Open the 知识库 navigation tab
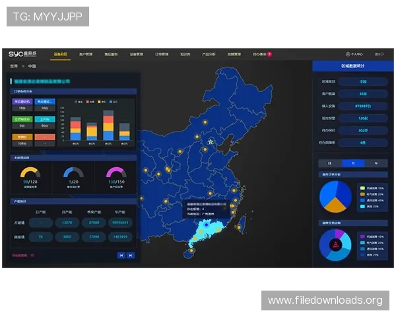The width and height of the screenshot is (396, 317). click(185, 54)
